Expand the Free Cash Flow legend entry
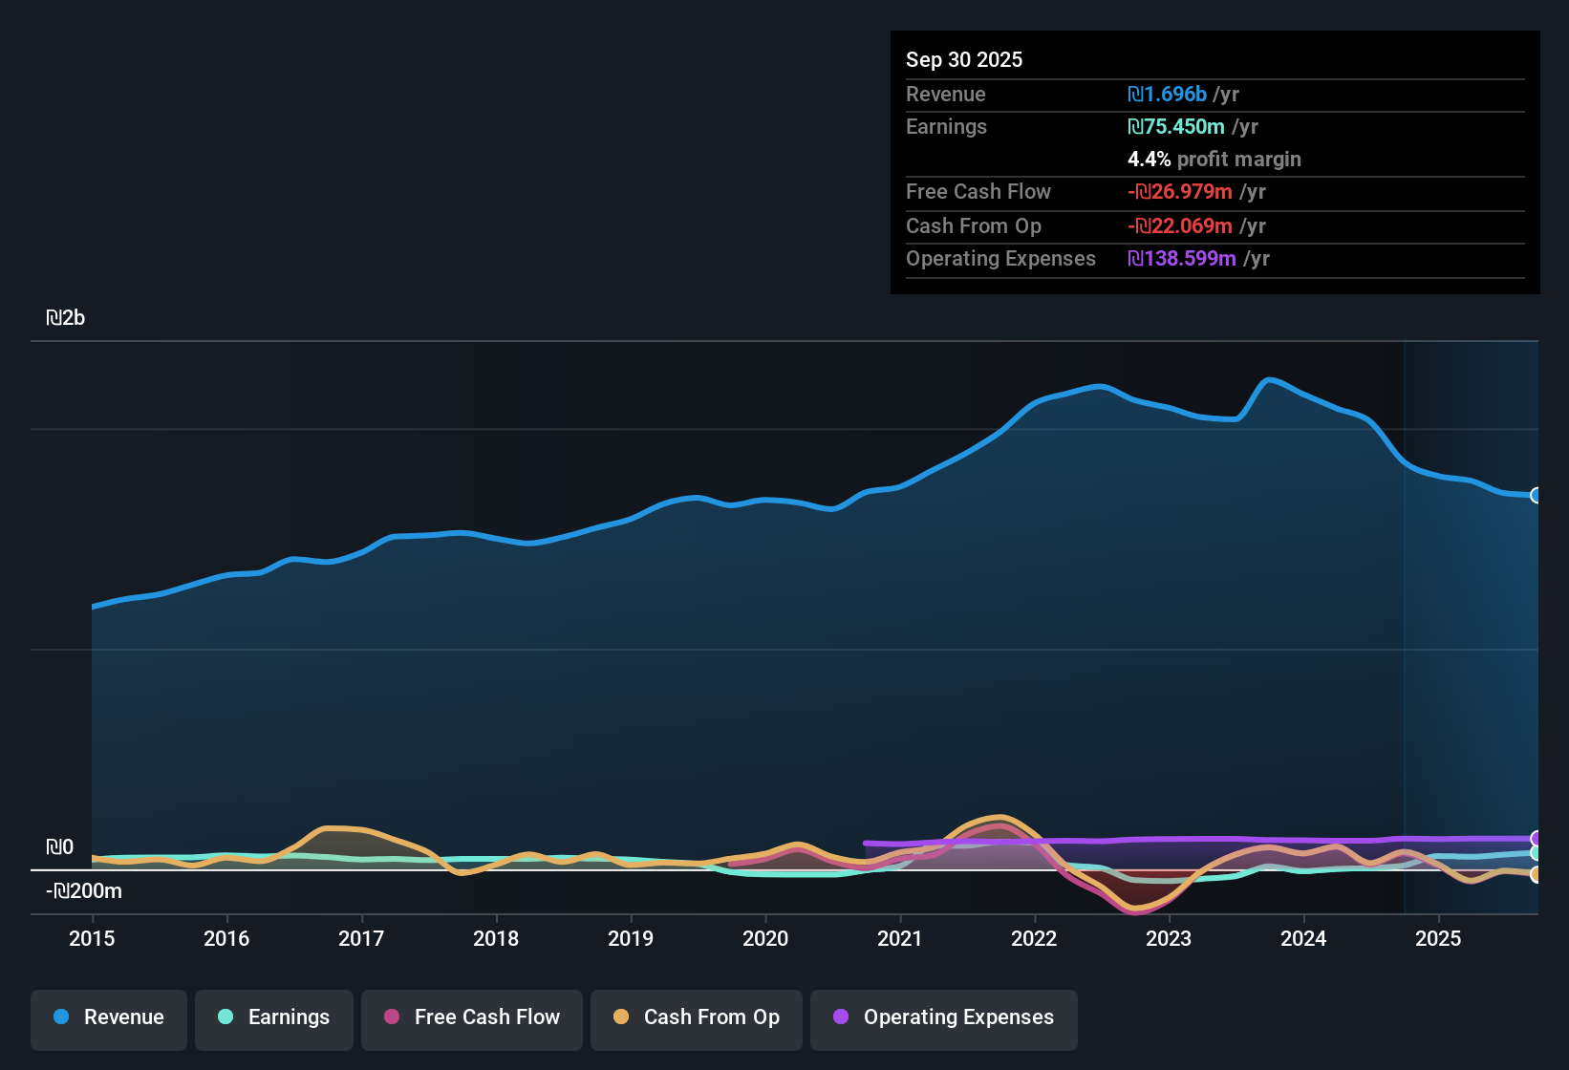Image resolution: width=1569 pixels, height=1070 pixels. 471,1017
